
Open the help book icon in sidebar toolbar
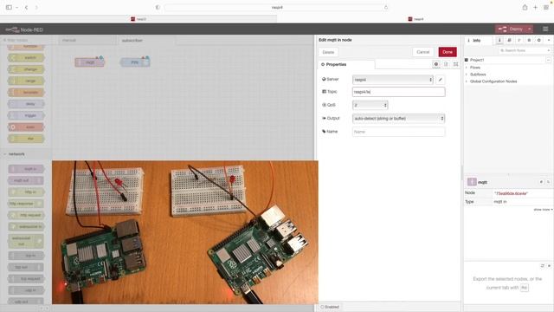tap(510, 41)
